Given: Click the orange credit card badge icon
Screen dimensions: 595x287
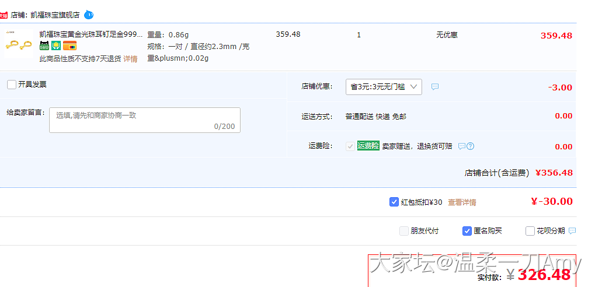Looking at the screenshot, I should click(70, 46).
